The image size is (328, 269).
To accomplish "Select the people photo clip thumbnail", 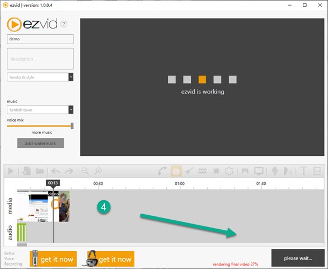I will [x=64, y=206].
